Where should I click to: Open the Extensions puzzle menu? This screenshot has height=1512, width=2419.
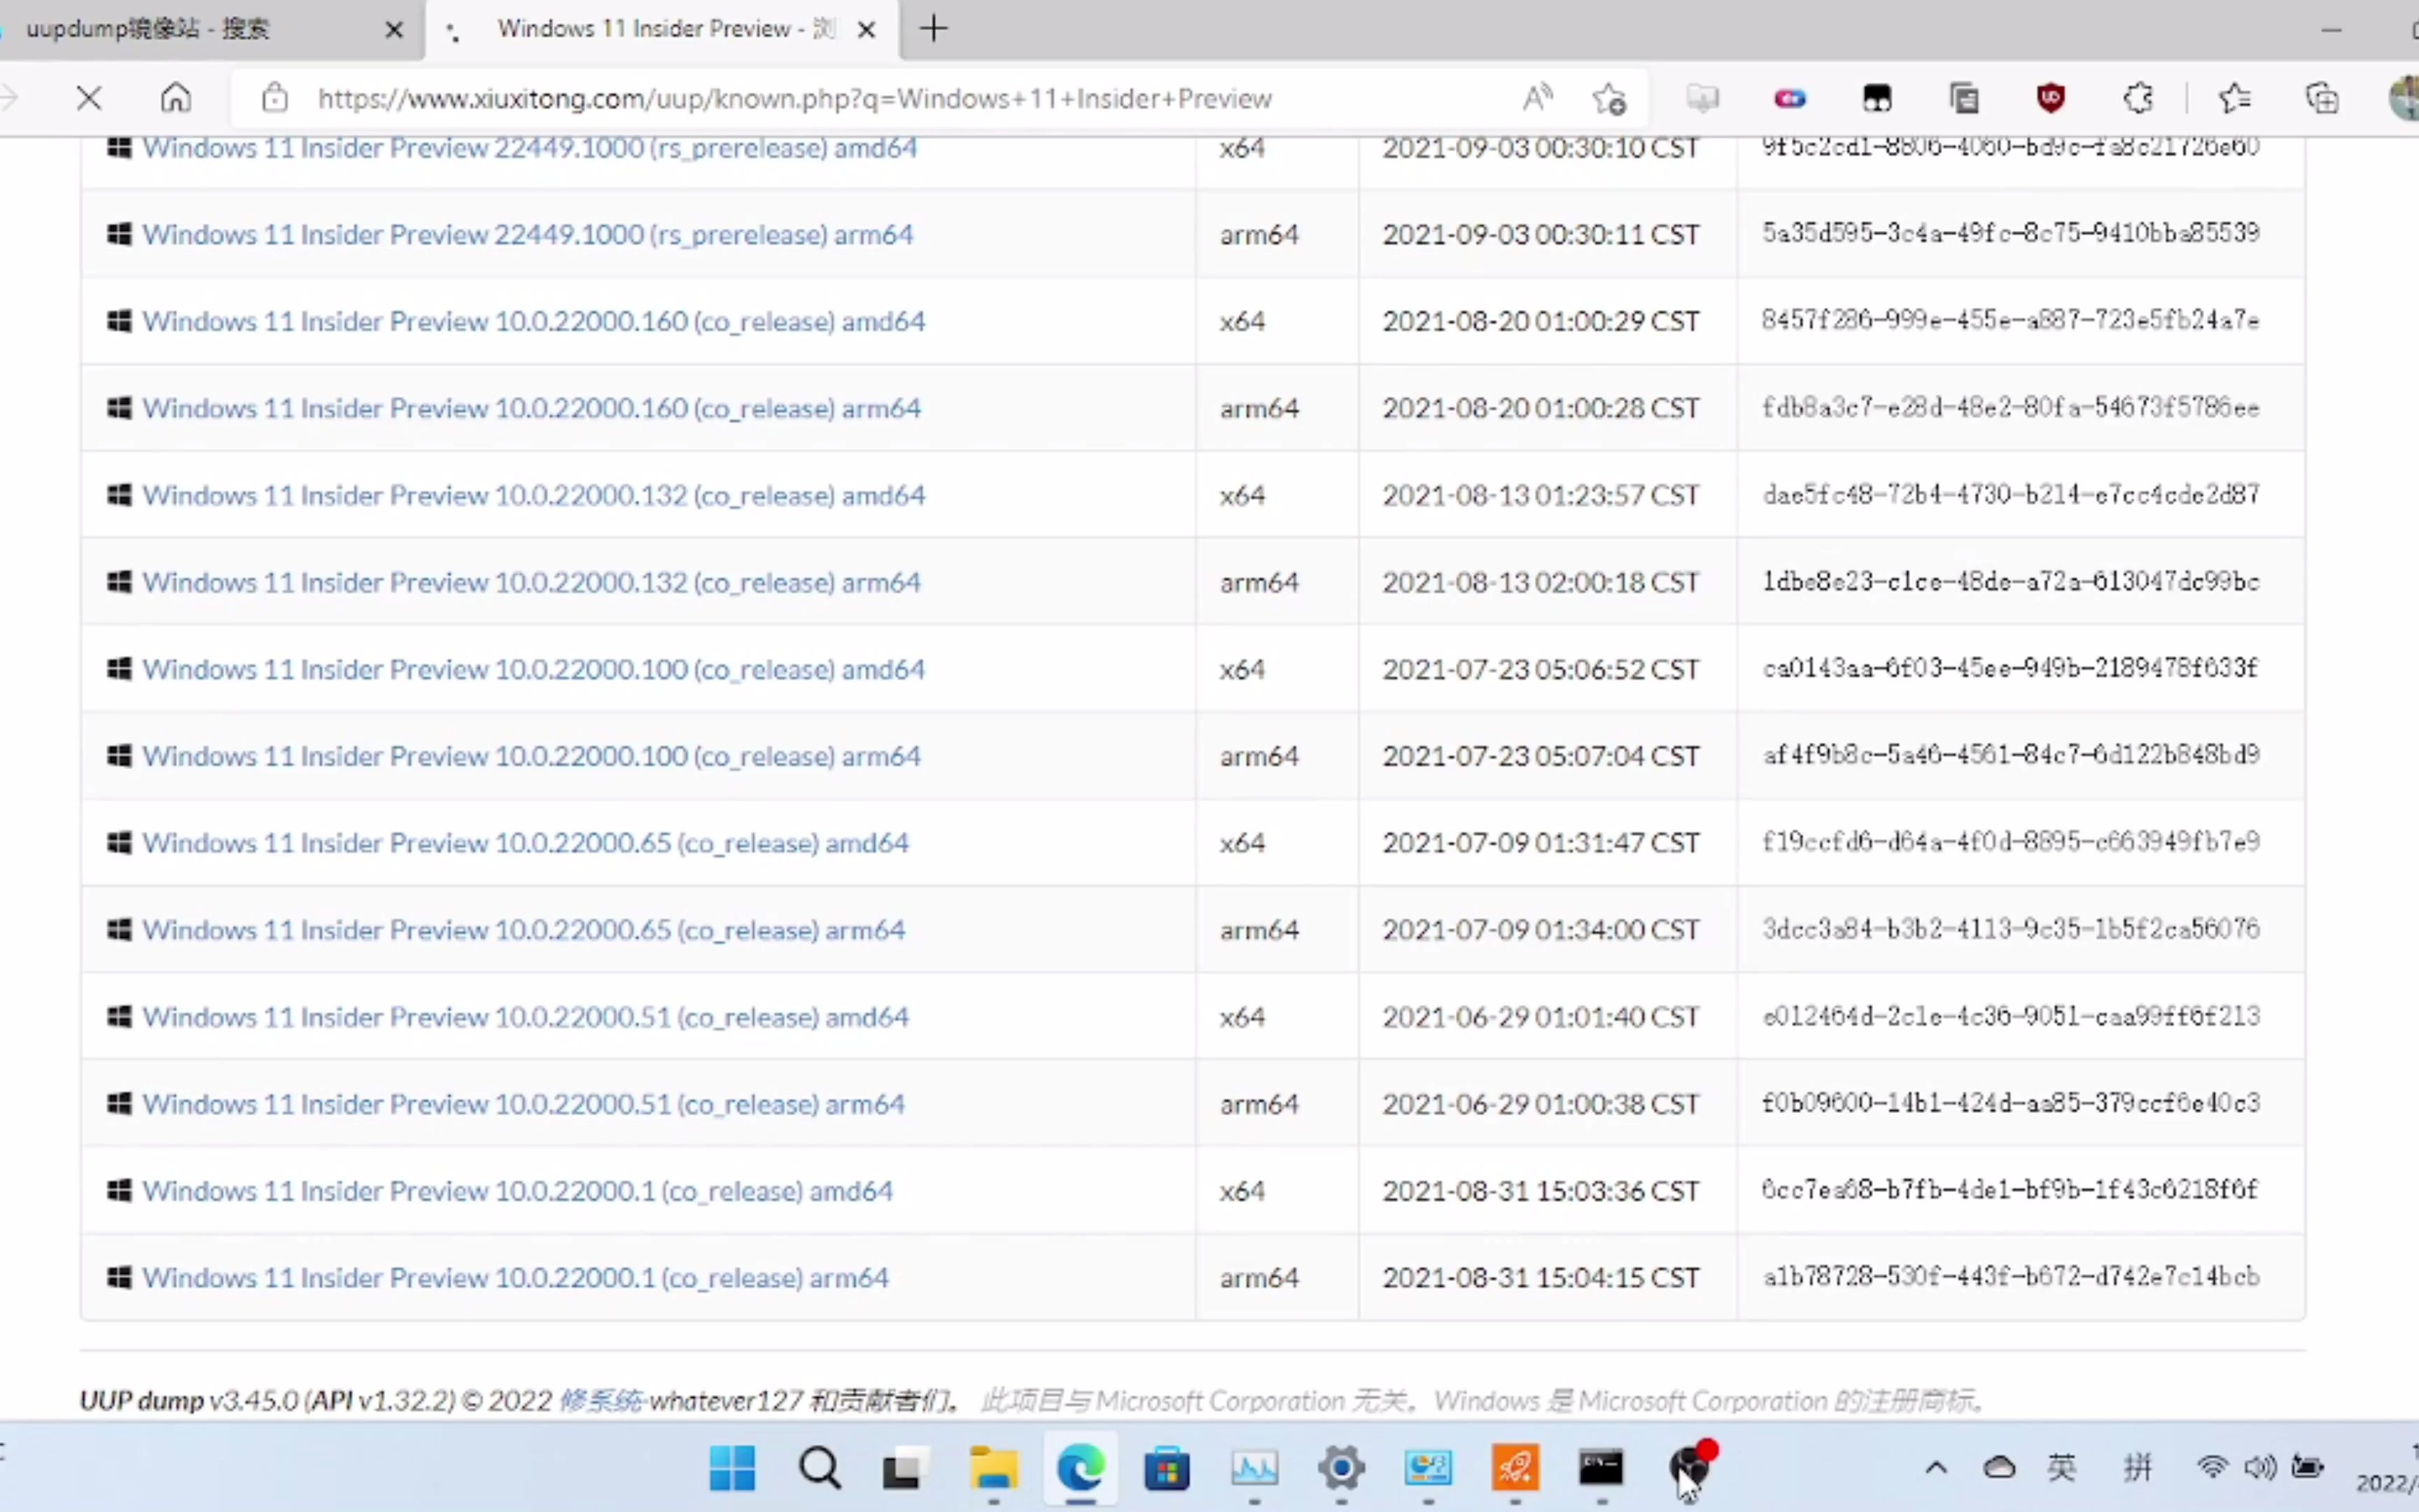(x=2137, y=98)
